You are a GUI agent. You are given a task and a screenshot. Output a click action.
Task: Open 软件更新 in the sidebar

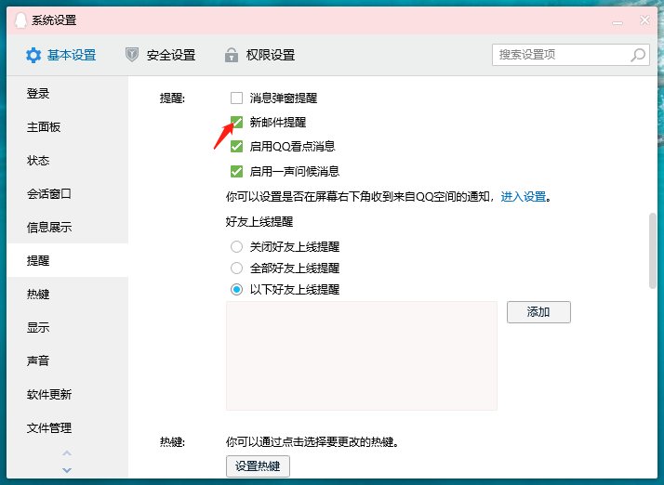pyautogui.click(x=67, y=395)
